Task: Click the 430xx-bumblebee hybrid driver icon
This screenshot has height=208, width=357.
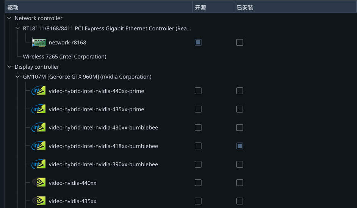Action: (x=39, y=127)
